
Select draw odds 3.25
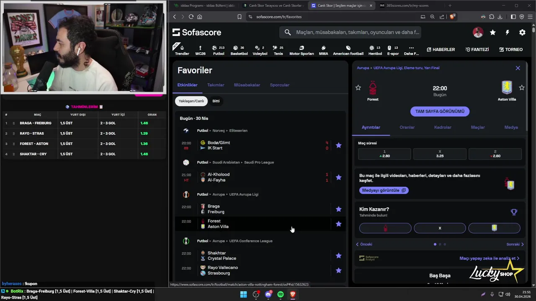click(x=440, y=154)
